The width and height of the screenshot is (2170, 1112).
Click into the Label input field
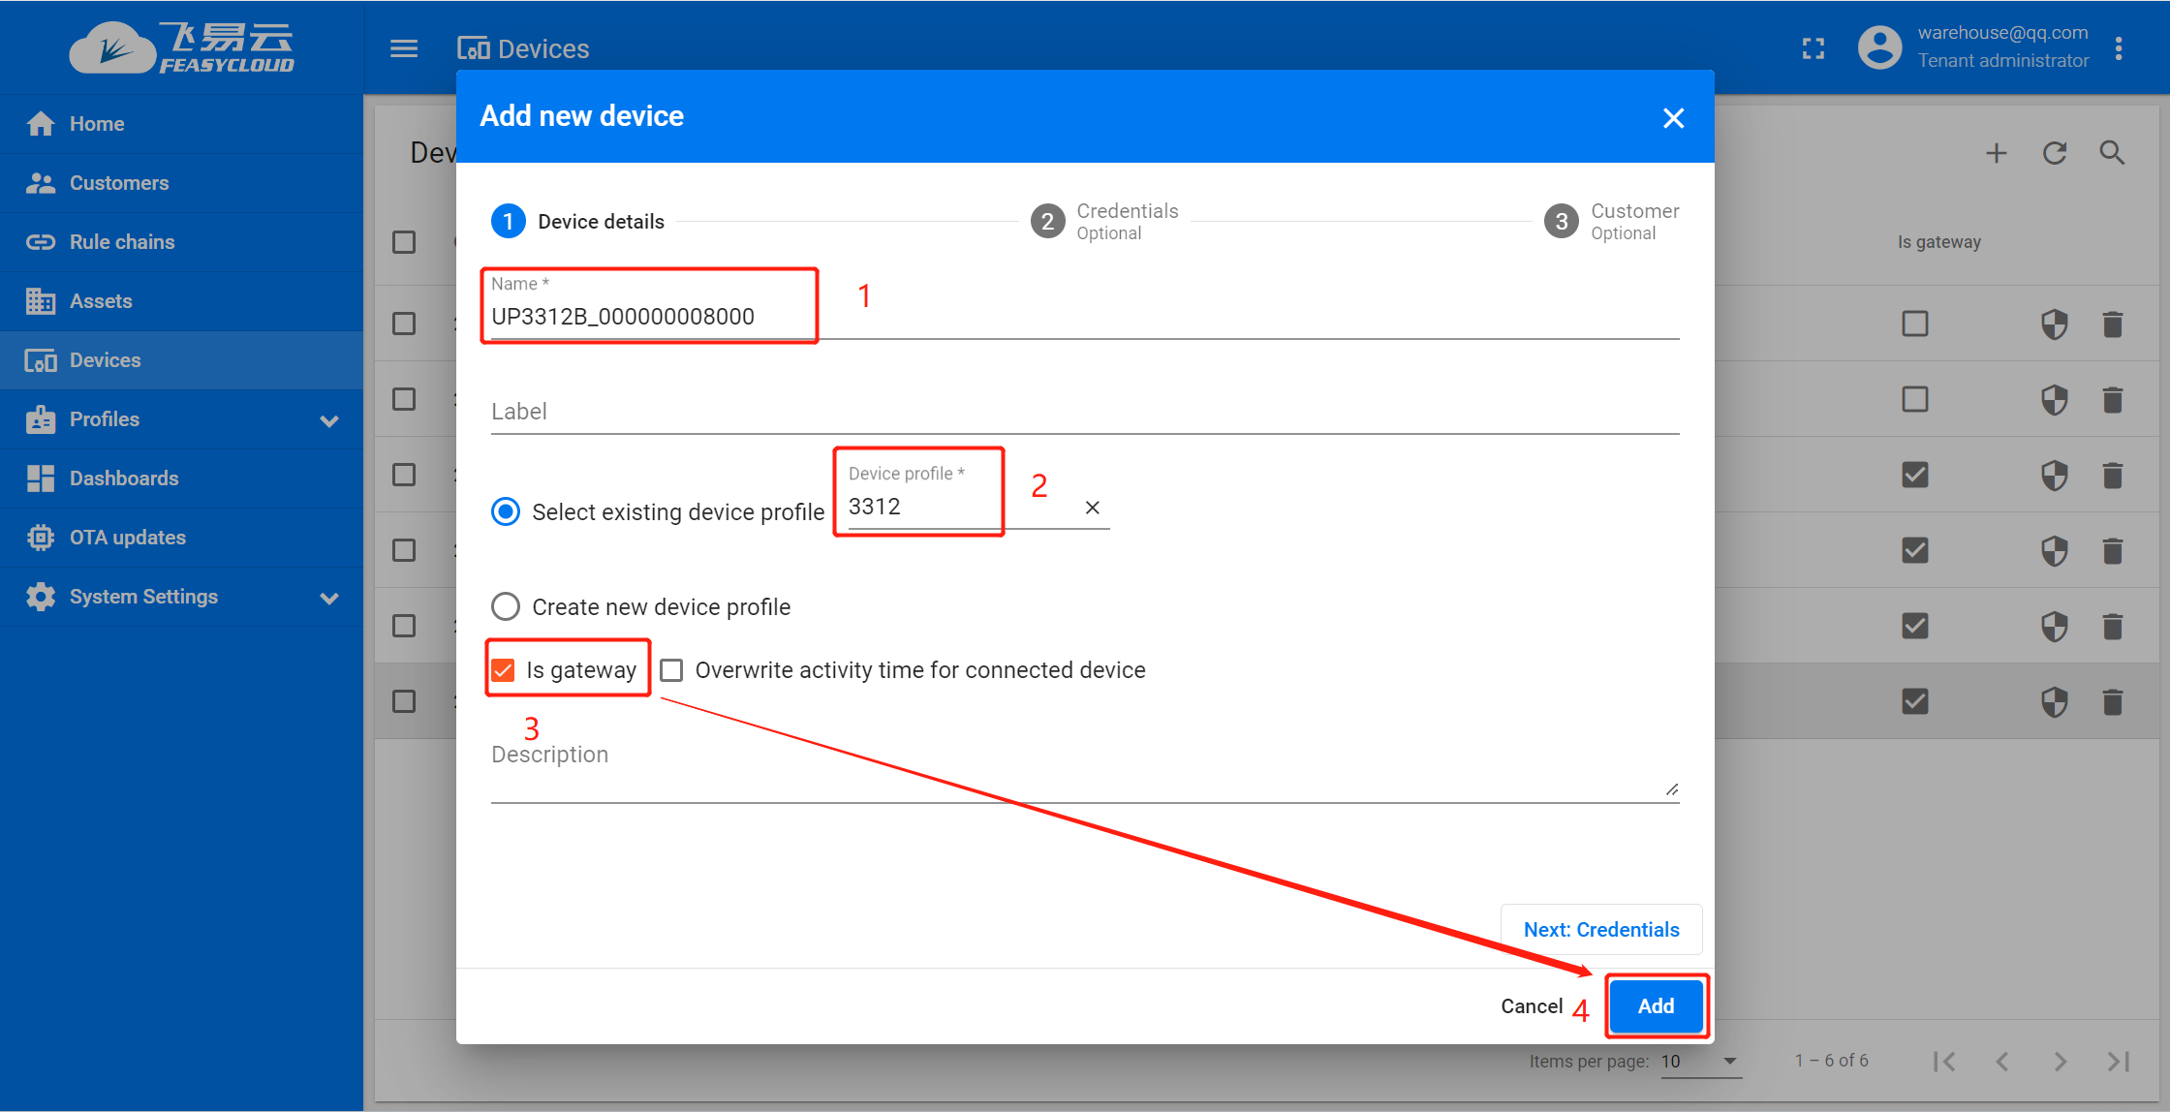point(1083,412)
